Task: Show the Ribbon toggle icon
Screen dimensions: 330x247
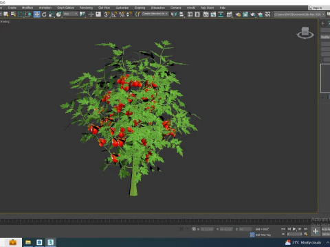Action: pos(206,14)
